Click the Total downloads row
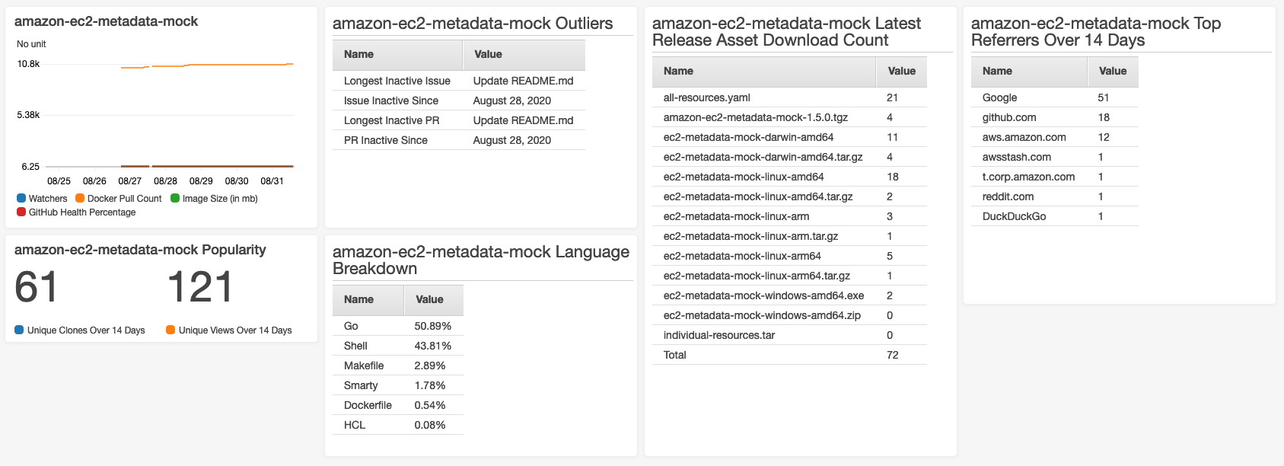The image size is (1284, 466). click(789, 355)
